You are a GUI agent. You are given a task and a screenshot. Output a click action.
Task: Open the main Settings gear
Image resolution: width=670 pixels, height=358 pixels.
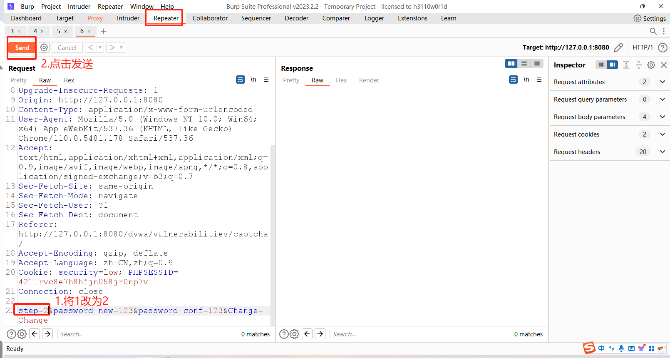coord(637,18)
